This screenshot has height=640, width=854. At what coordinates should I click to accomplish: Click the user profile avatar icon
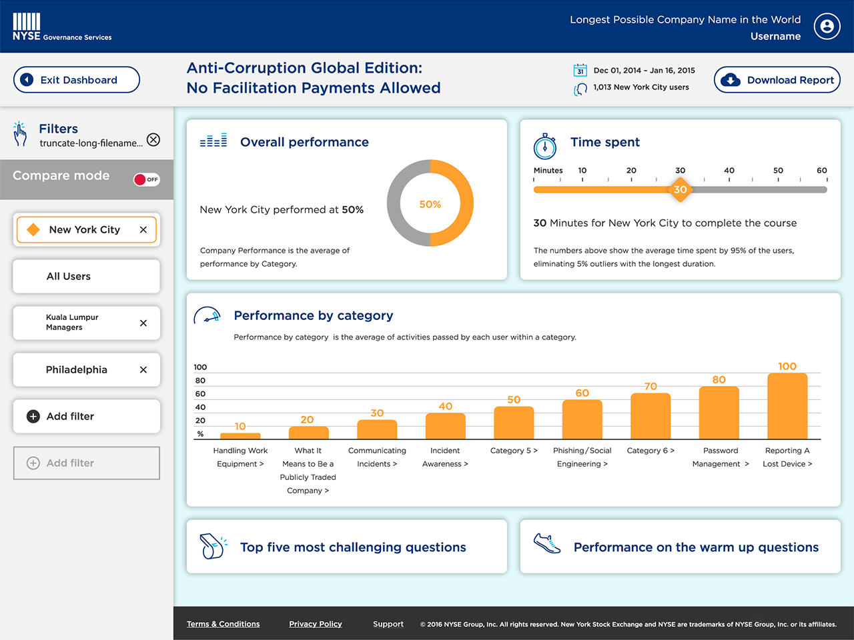pos(827,27)
